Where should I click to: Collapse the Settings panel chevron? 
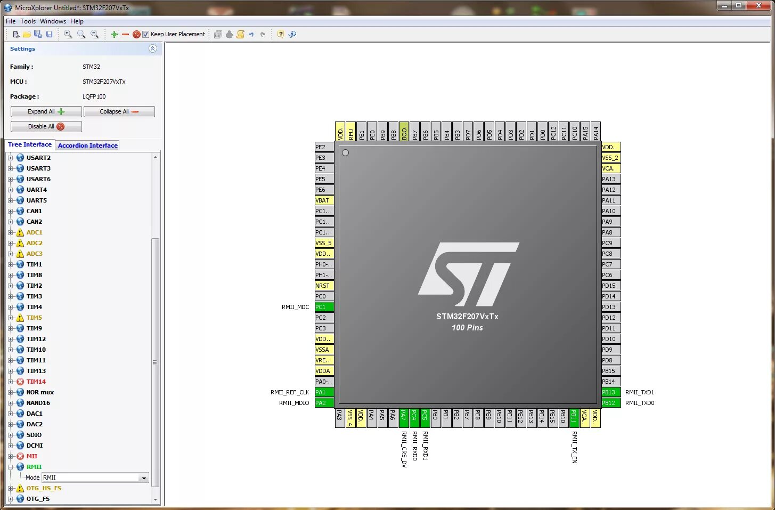153,48
